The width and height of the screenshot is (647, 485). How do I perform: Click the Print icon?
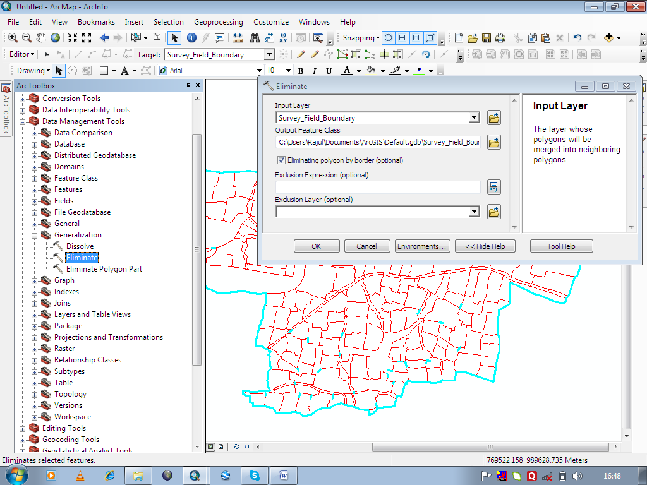[x=500, y=38]
